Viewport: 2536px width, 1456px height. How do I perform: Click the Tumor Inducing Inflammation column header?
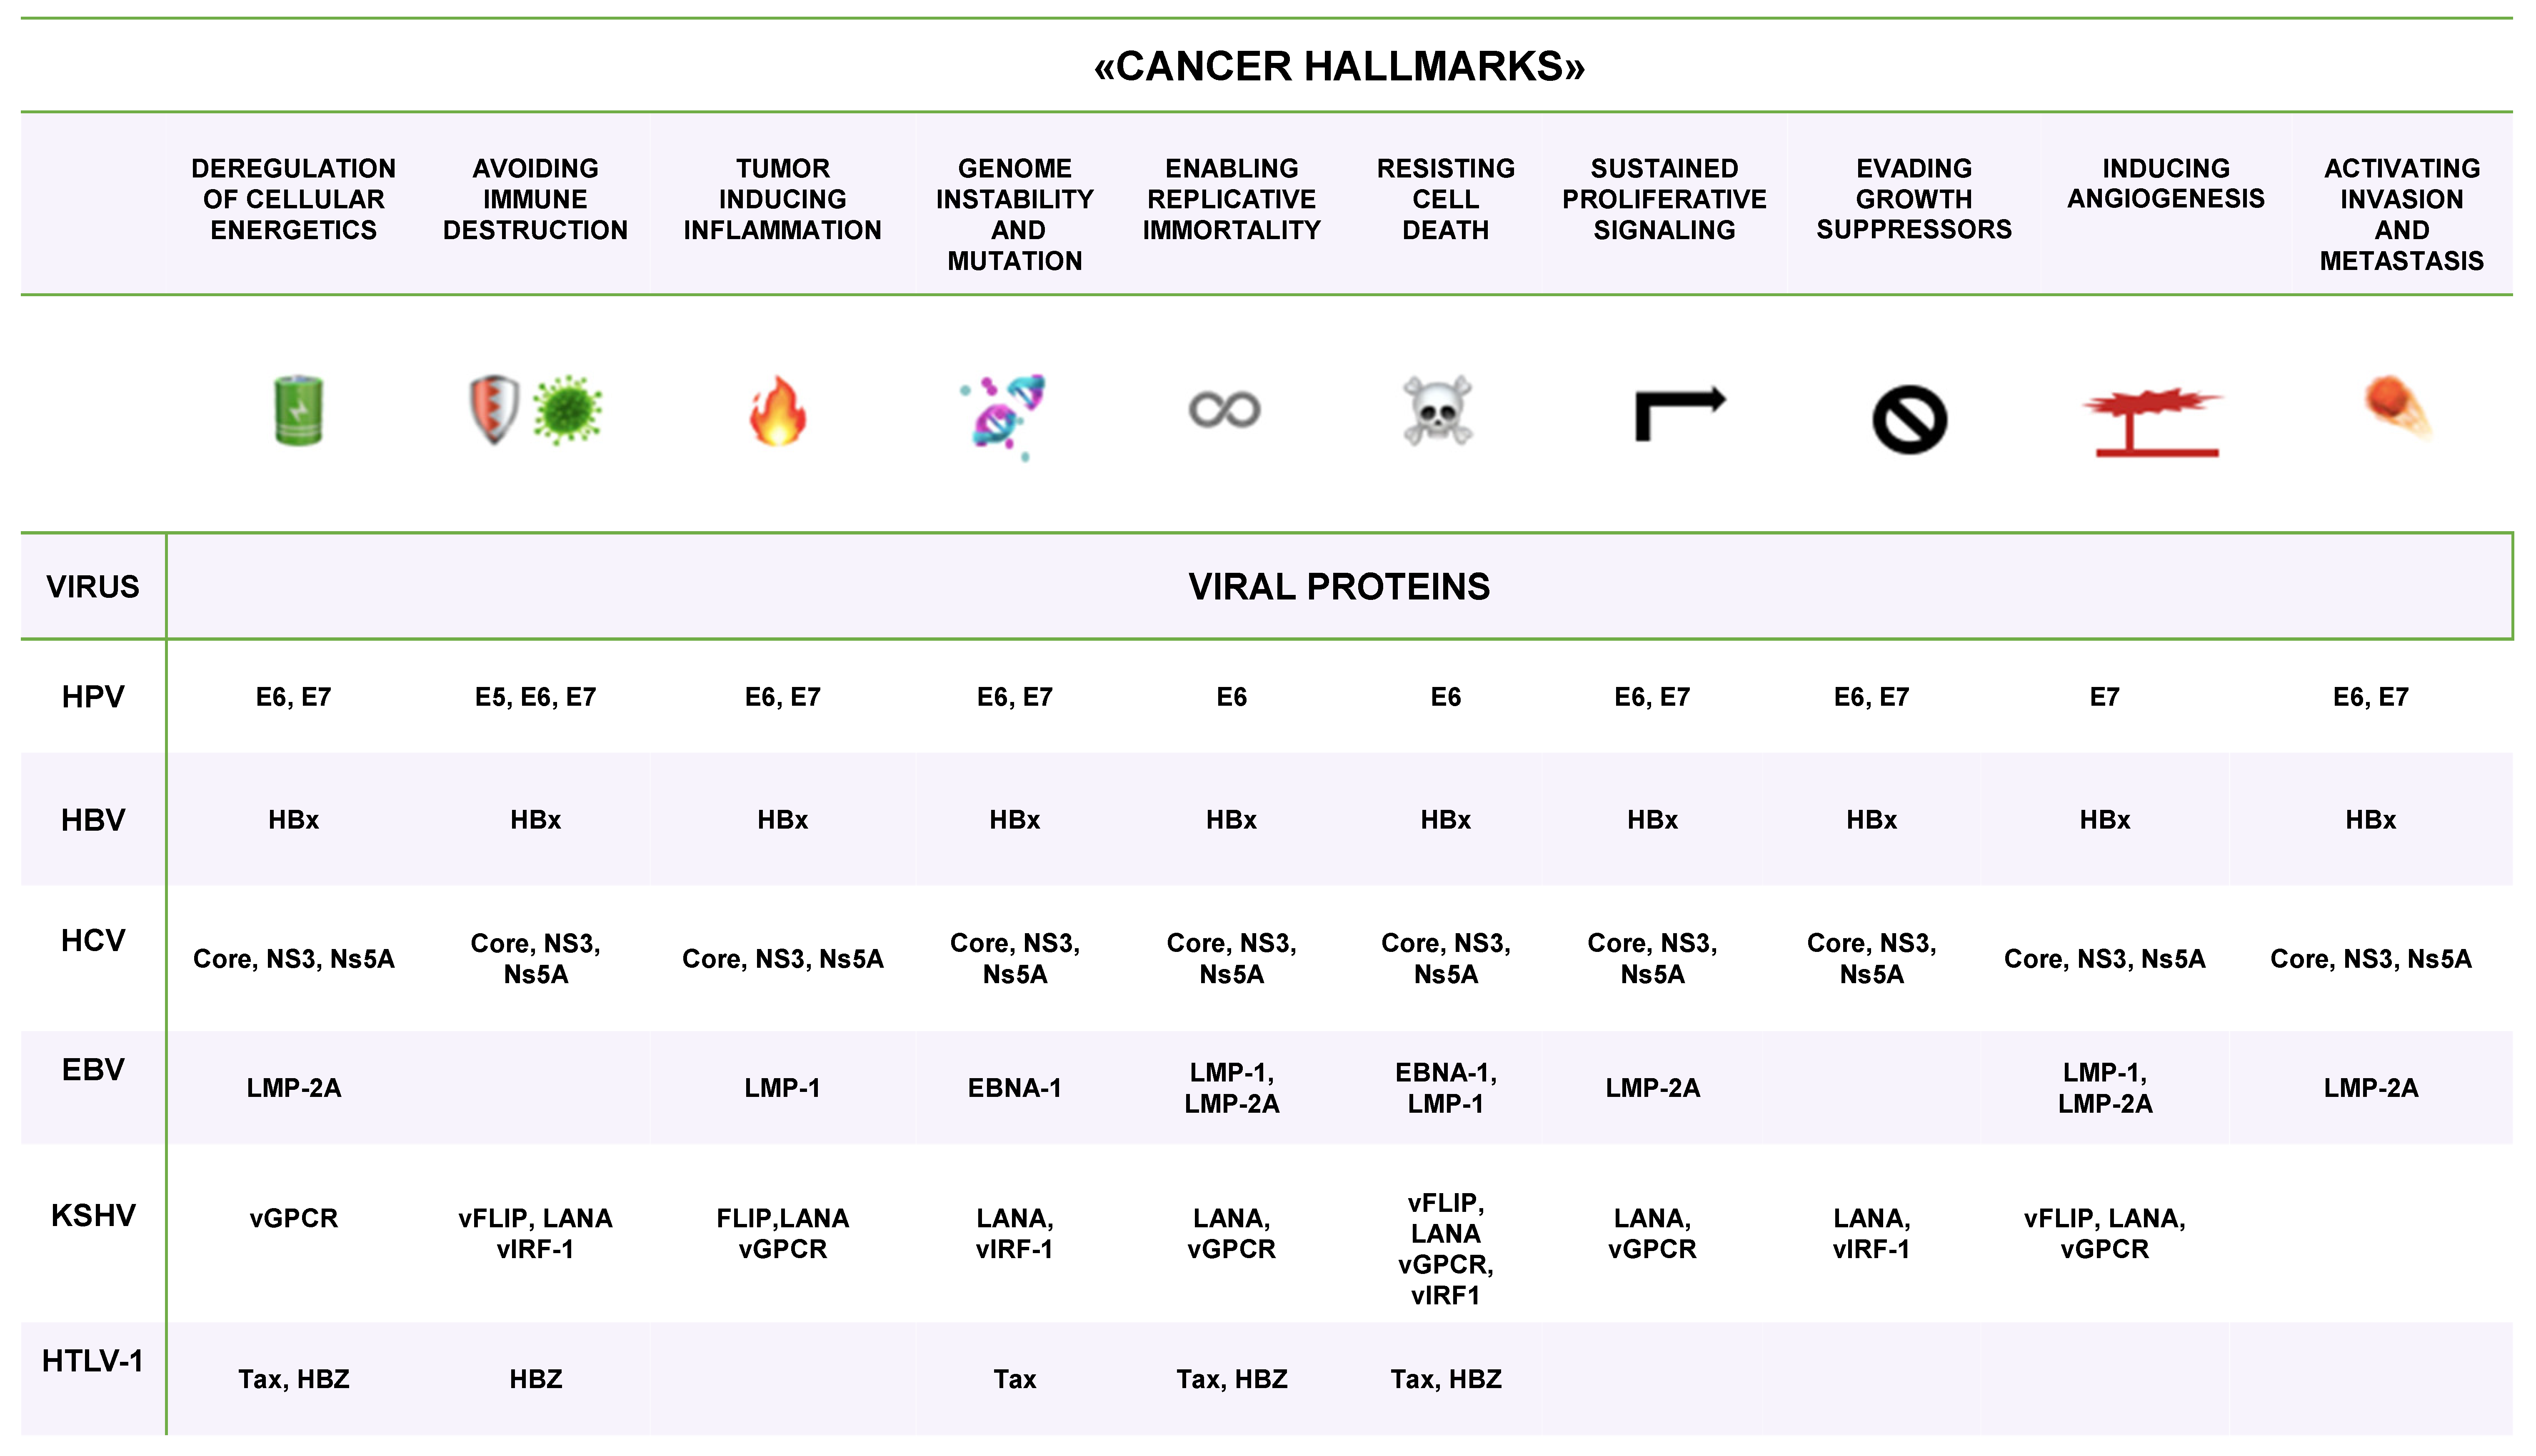point(782,199)
